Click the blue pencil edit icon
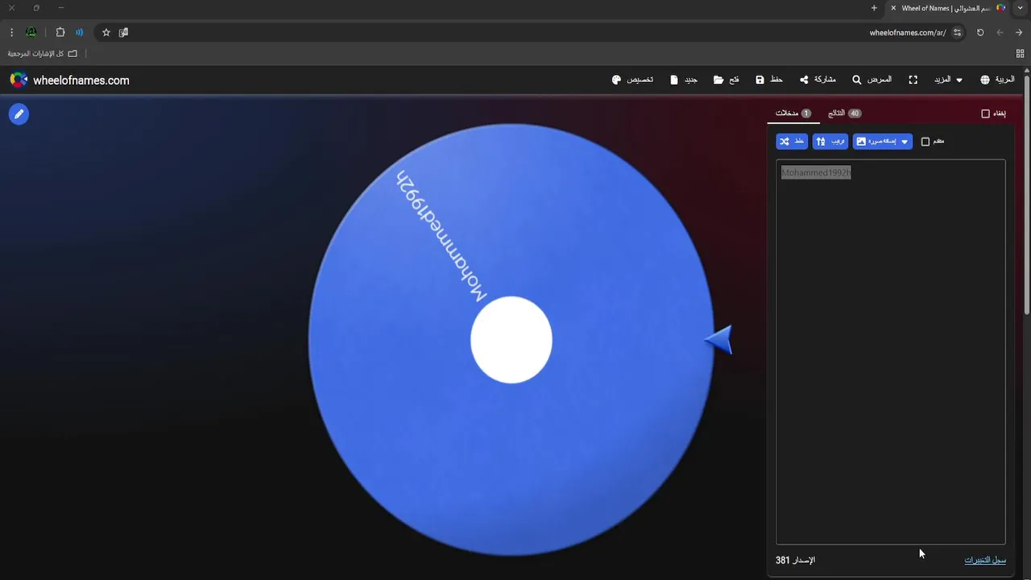Screen dimensions: 1031x580 point(19,114)
